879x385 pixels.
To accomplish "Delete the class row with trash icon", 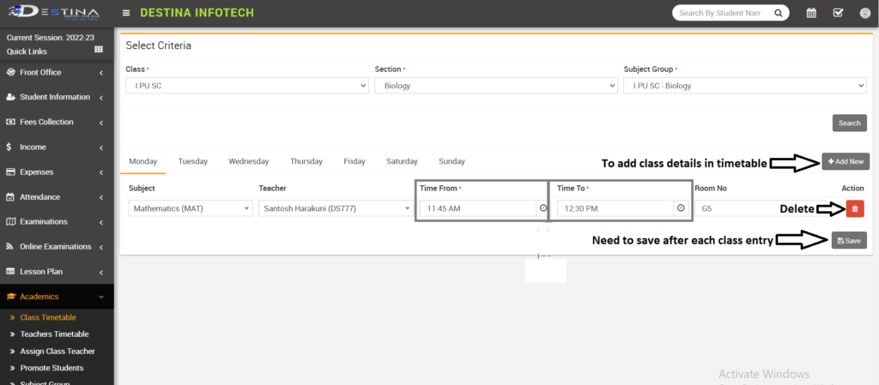I will coord(854,208).
